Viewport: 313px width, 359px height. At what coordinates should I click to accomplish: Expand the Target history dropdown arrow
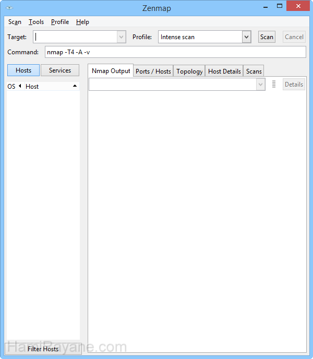tap(122, 37)
